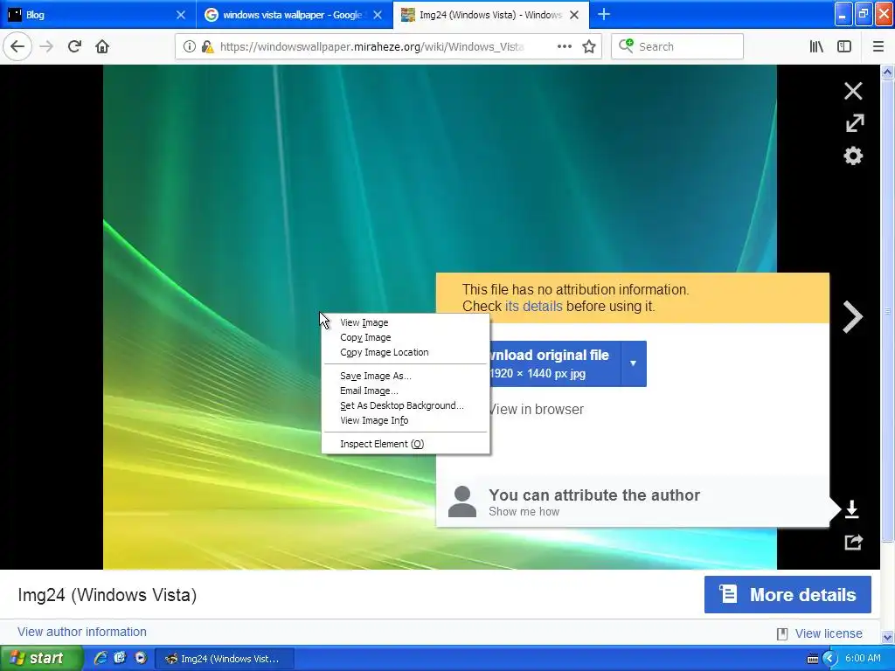Click browser Back arrow button

coord(17,46)
